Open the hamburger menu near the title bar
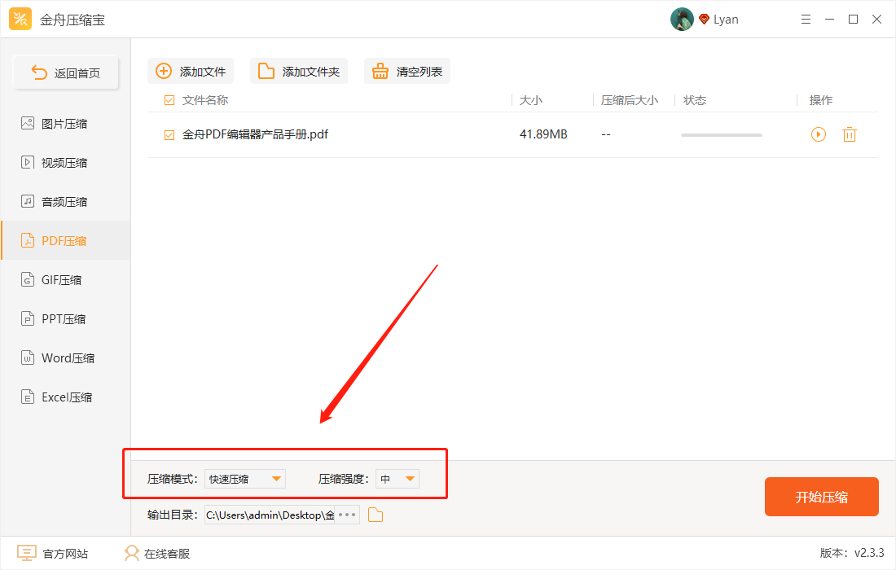Image resolution: width=896 pixels, height=570 pixels. (806, 19)
